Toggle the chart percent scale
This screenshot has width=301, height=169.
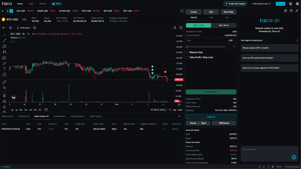tap(170, 110)
